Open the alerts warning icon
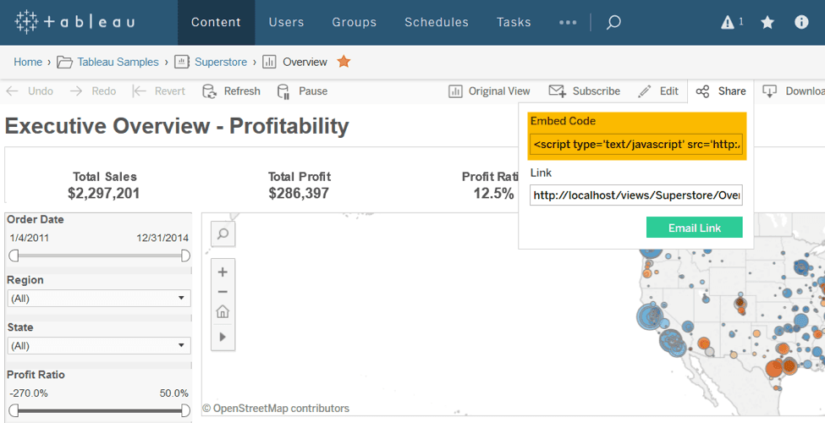This screenshot has height=423, width=825. coord(728,23)
